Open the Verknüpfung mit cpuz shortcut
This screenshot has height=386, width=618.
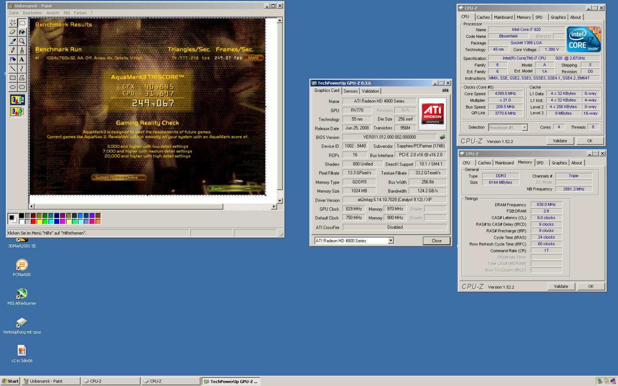(22, 325)
